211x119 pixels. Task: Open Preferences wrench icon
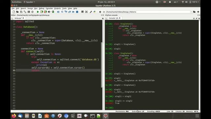(91, 12)
